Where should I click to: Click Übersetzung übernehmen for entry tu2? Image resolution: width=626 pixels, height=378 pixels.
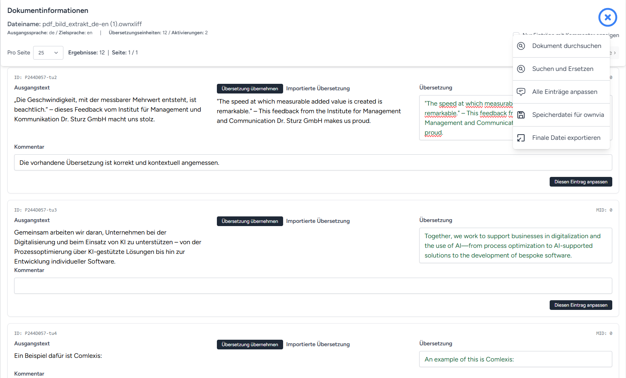[x=250, y=89]
